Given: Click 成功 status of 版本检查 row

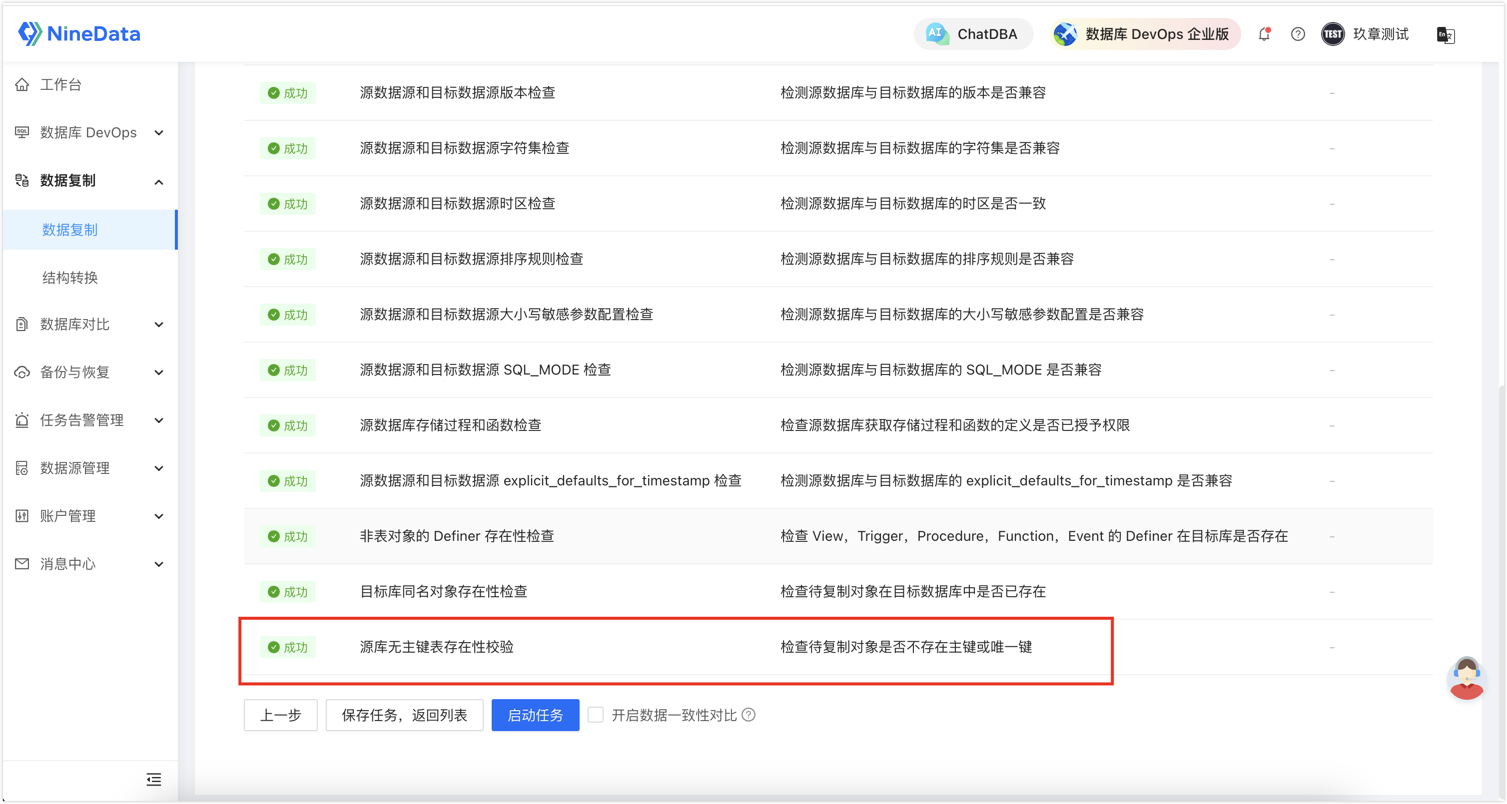Looking at the screenshot, I should [288, 93].
